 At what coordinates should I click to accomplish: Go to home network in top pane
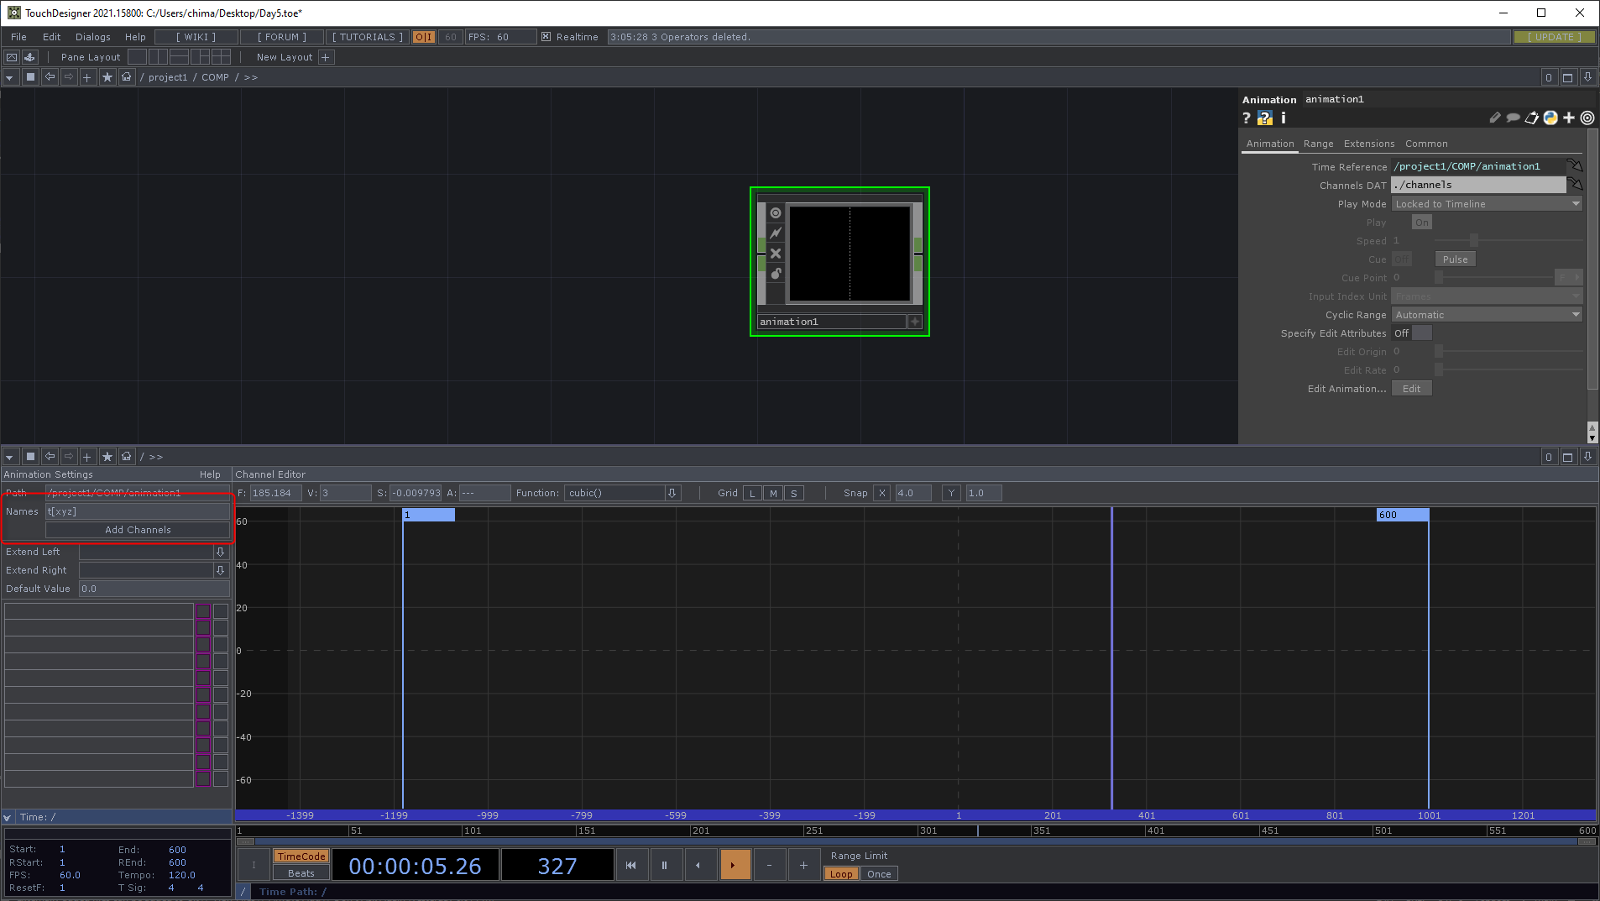127,77
